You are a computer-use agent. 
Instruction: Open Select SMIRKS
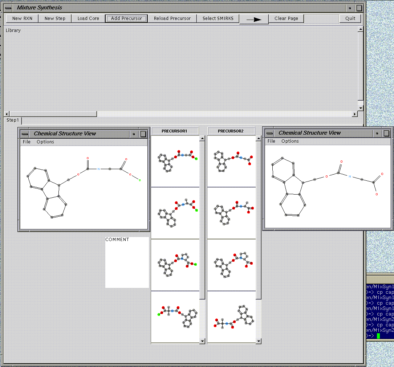point(218,19)
